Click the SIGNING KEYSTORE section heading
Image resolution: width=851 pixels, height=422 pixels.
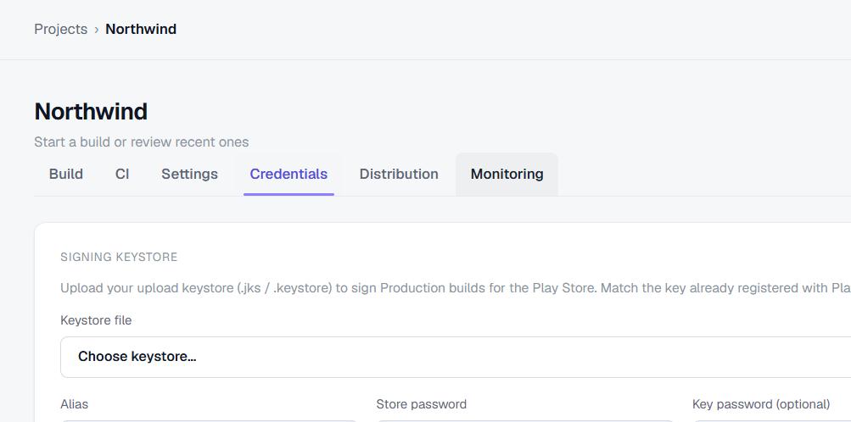click(119, 257)
